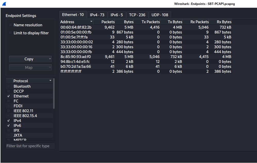Click the protocol list vertical scrollbar
The image size is (257, 163).
click(x=54, y=93)
